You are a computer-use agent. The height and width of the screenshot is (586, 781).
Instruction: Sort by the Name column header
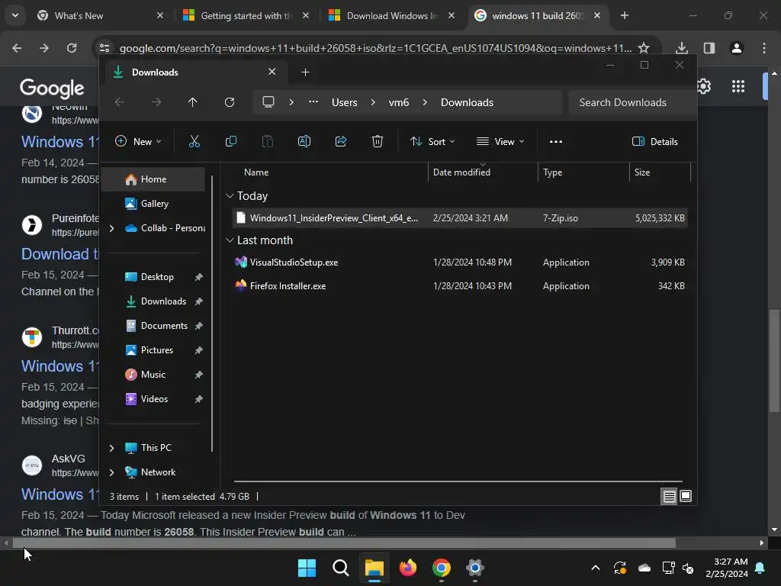pos(330,172)
